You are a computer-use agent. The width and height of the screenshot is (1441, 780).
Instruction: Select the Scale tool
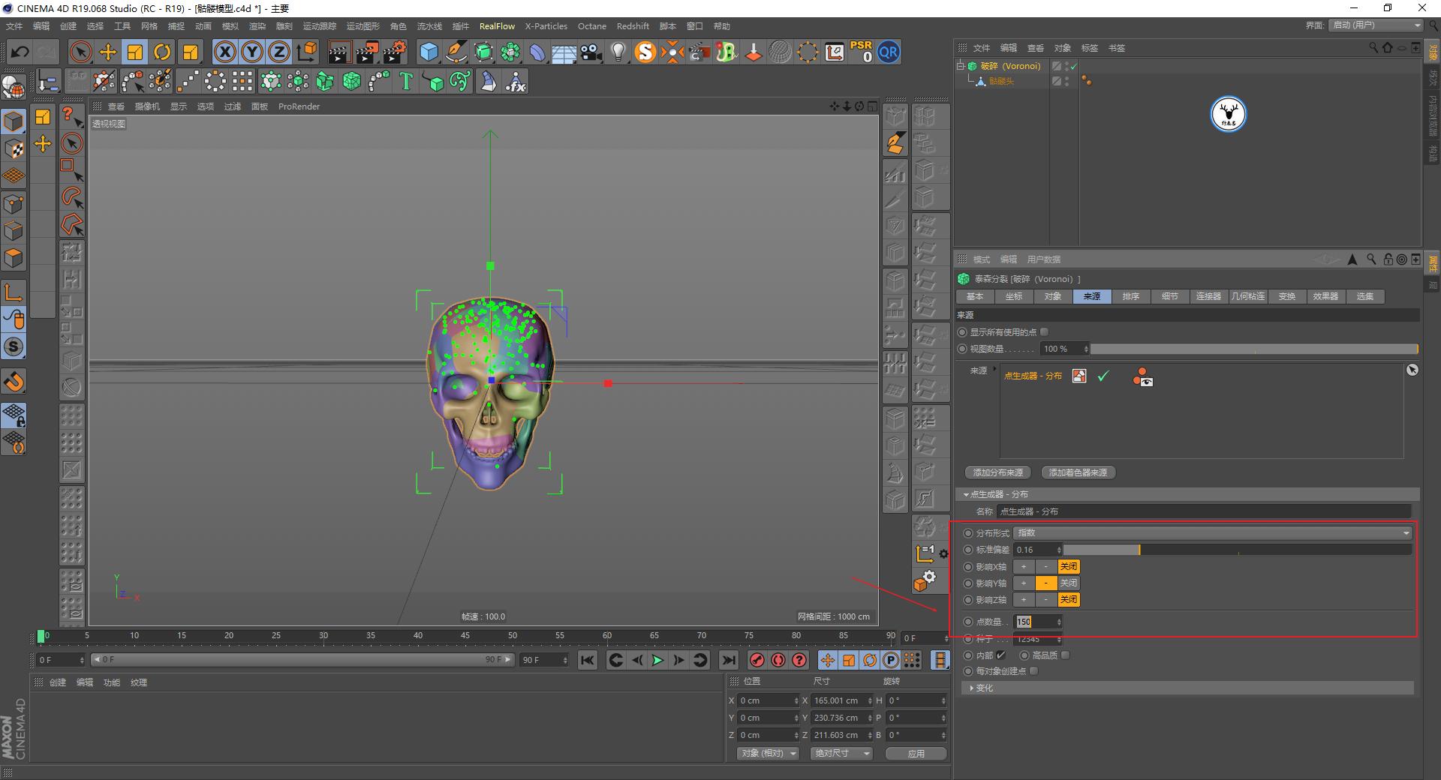click(135, 52)
